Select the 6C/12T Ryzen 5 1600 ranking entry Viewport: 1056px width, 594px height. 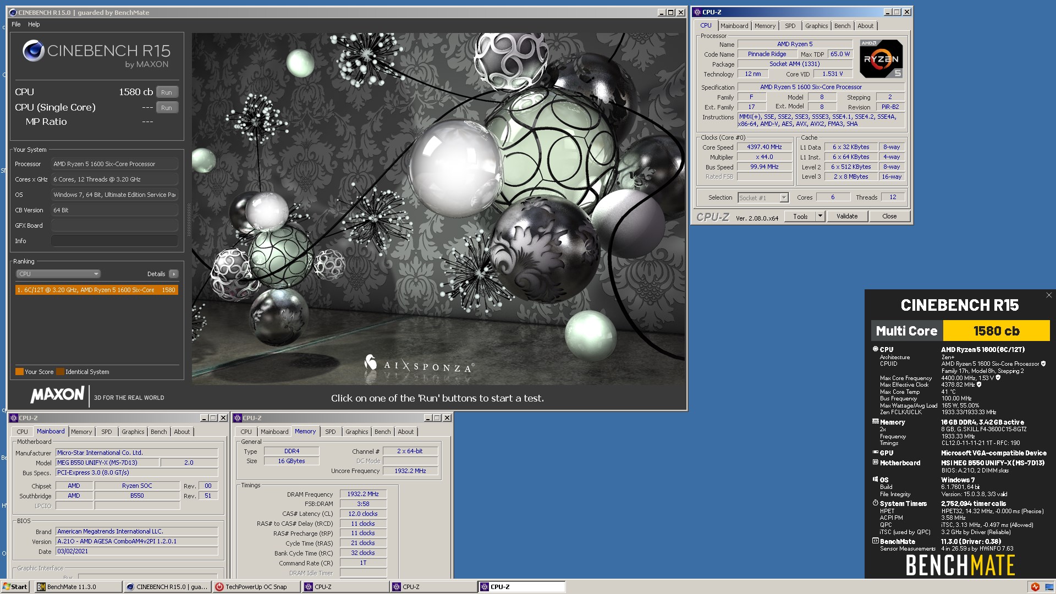97,290
